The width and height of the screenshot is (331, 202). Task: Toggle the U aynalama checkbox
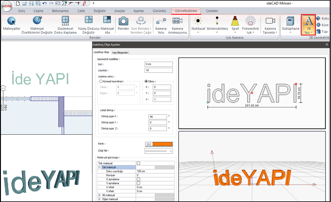click(139, 179)
